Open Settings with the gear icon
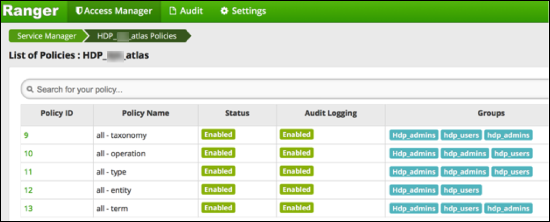 click(243, 11)
